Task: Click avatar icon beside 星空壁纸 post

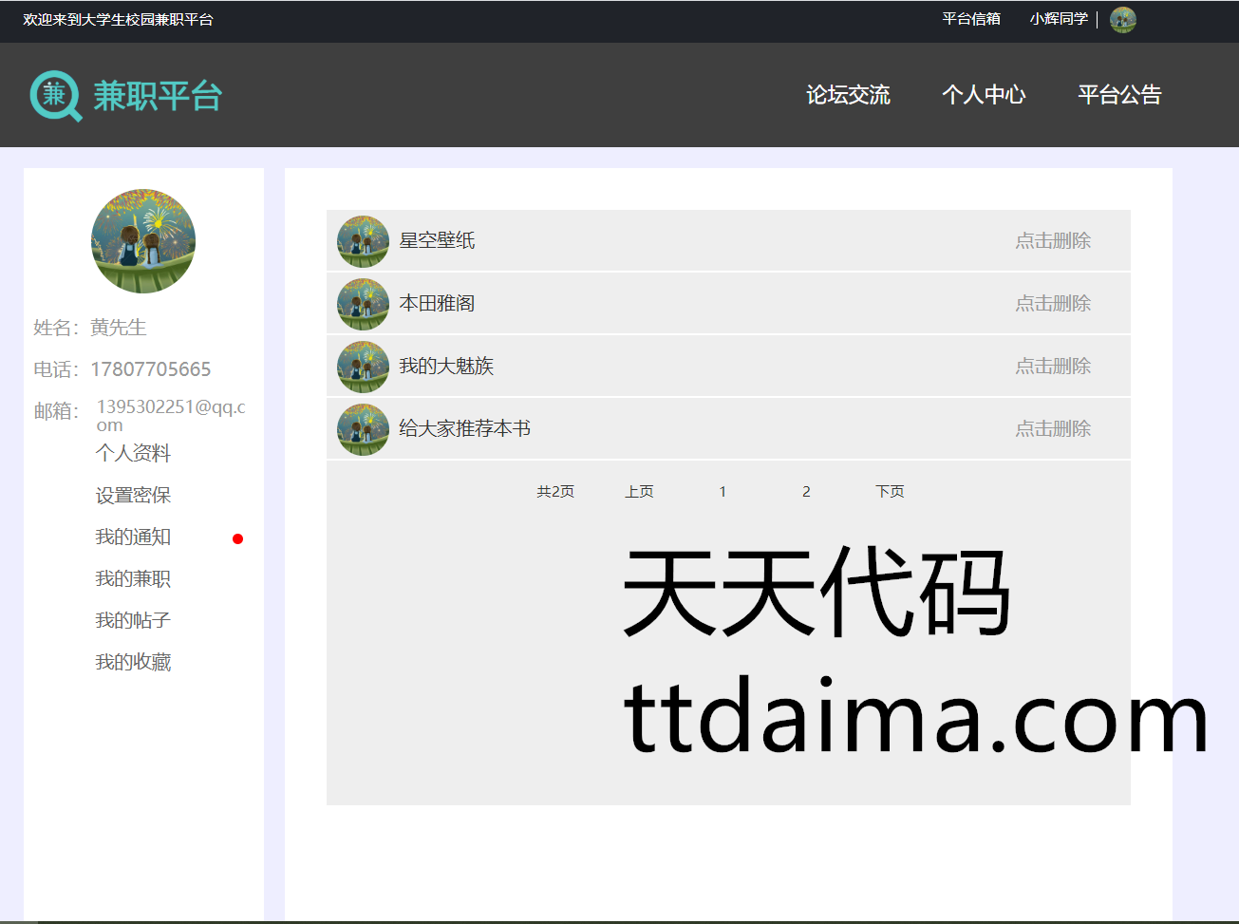Action: click(363, 241)
